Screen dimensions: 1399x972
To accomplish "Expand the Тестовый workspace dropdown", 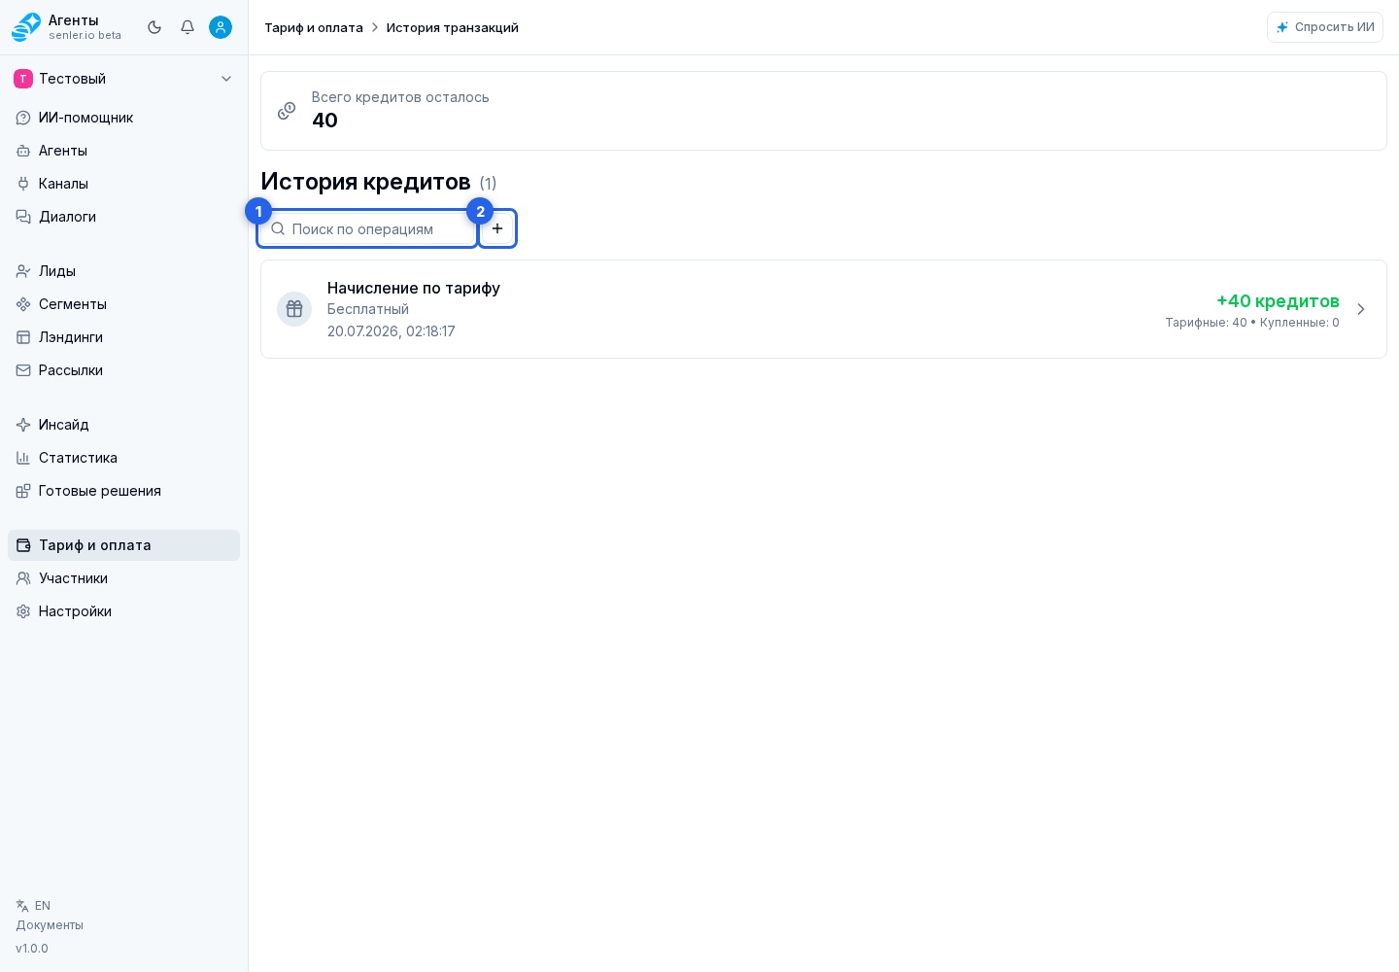I will tap(123, 79).
